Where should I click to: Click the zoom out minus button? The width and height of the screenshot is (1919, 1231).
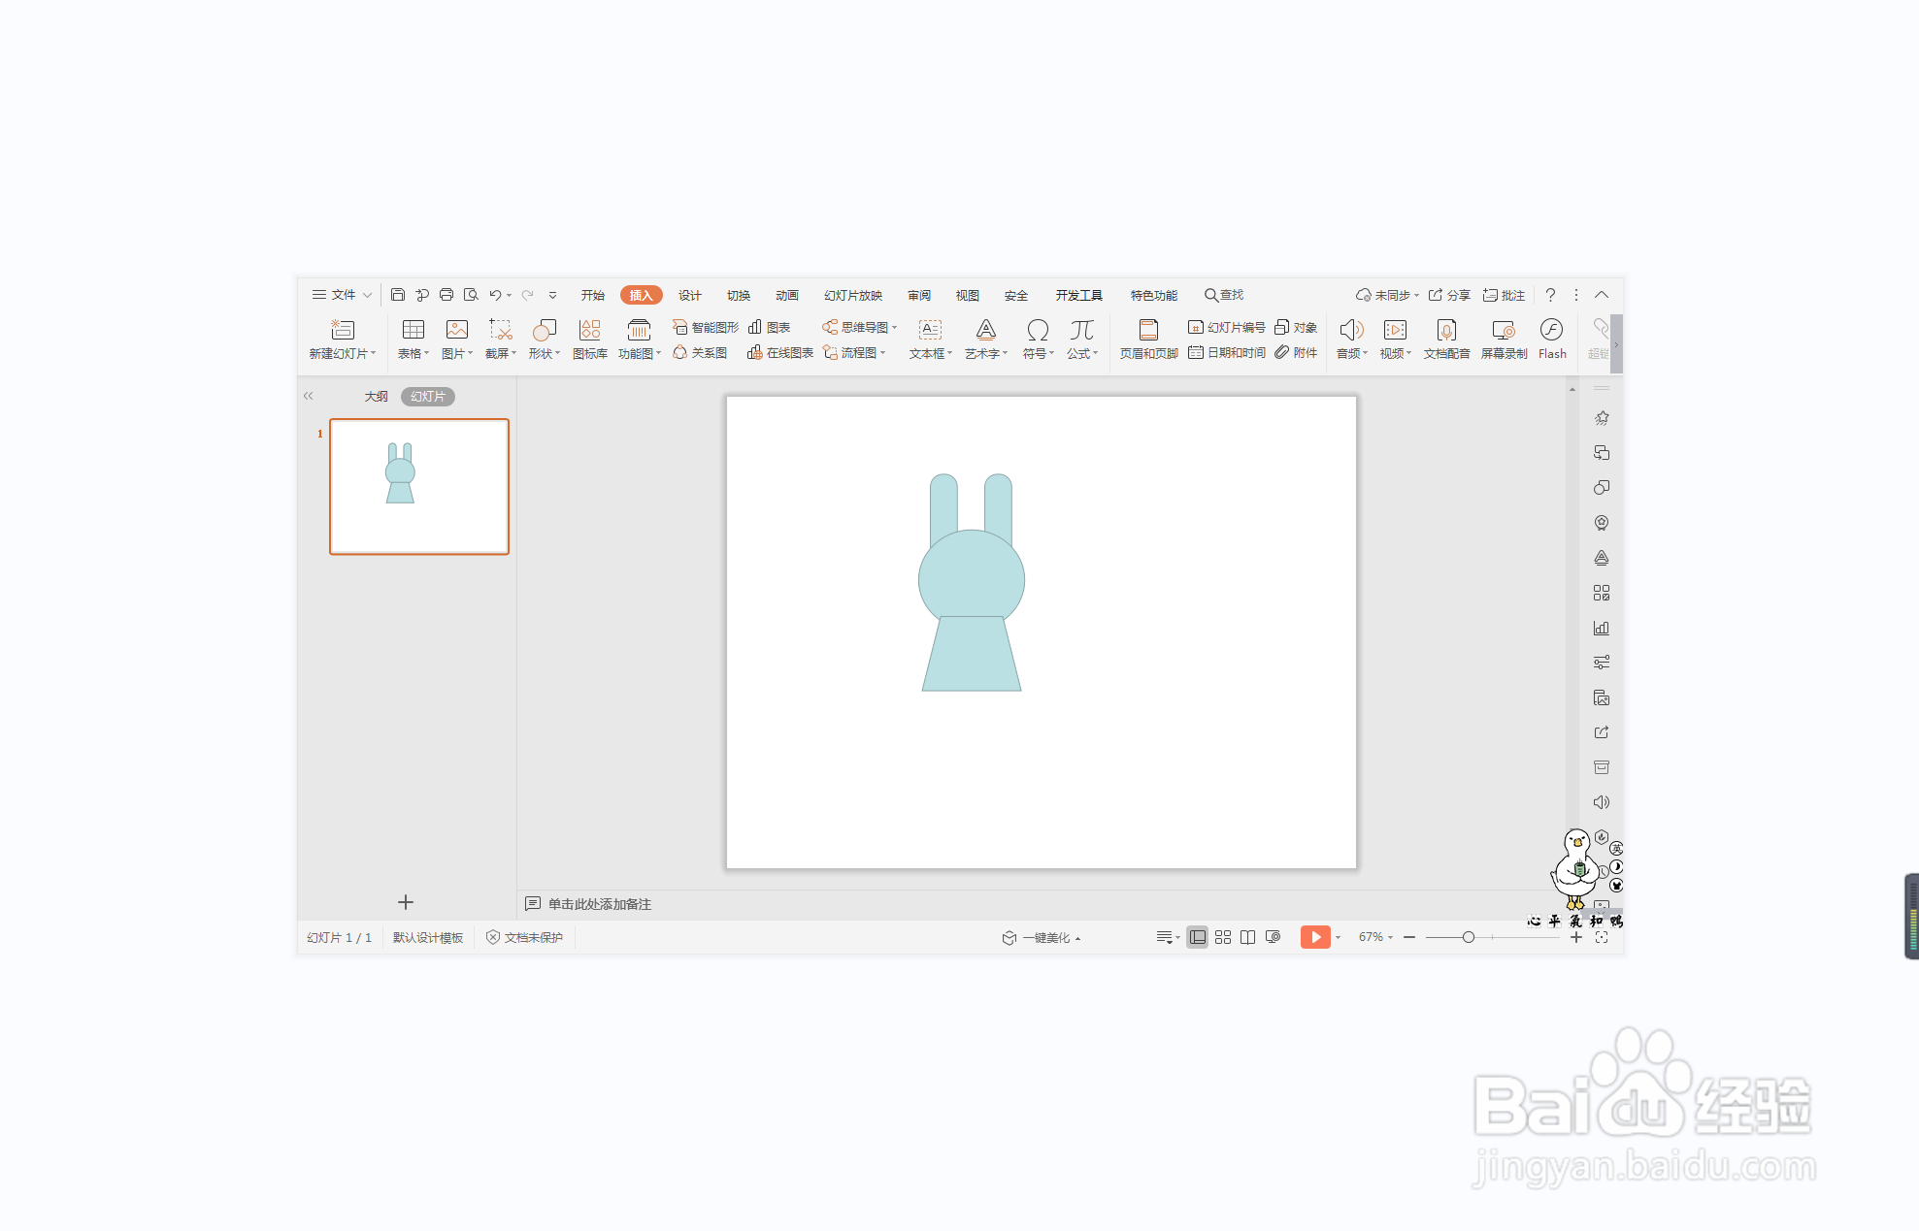tap(1409, 937)
